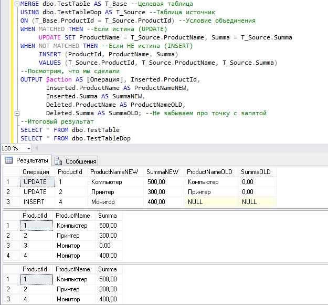Click ProductName header in second grid

(73, 216)
